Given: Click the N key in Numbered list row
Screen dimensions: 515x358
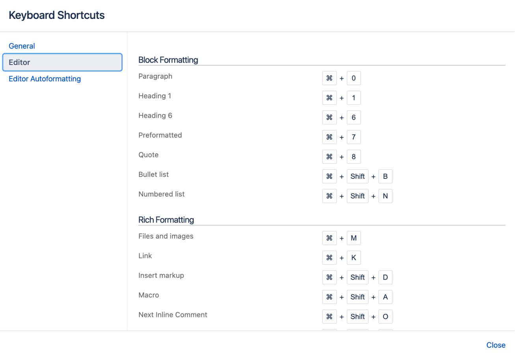Looking at the screenshot, I should [x=385, y=196].
